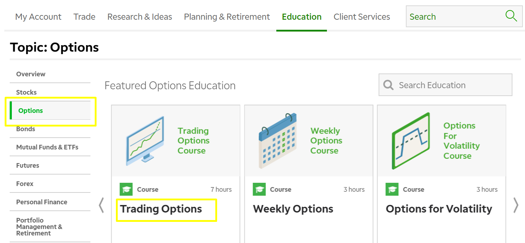525x243 pixels.
Task: Open the Trading Options monitor chart illustration
Action: [145, 141]
